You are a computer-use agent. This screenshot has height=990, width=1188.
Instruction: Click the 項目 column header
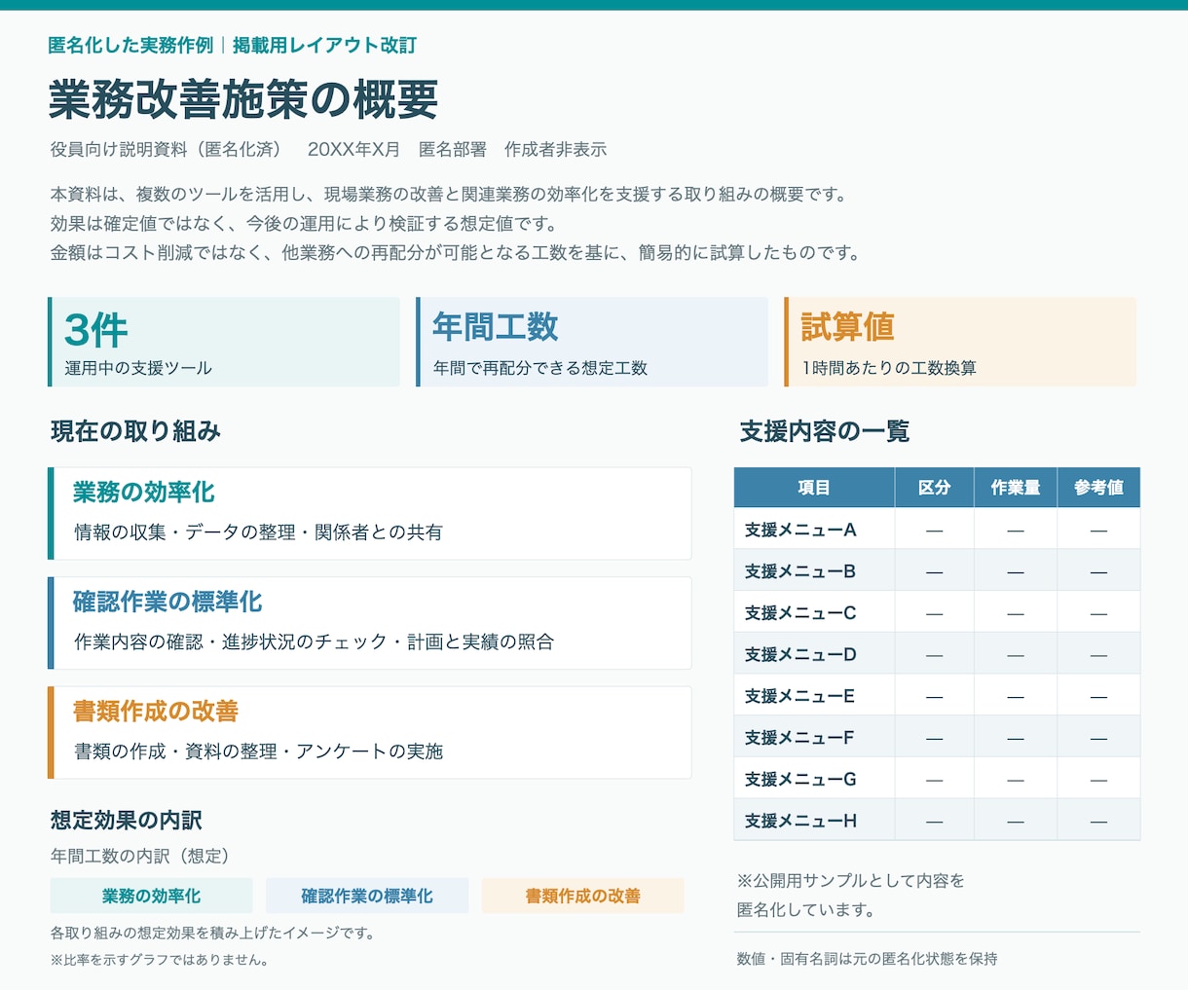814,488
